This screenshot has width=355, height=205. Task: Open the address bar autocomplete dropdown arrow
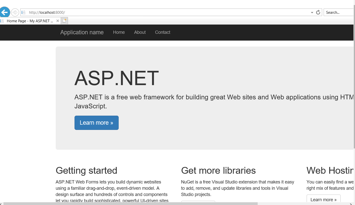coord(312,13)
